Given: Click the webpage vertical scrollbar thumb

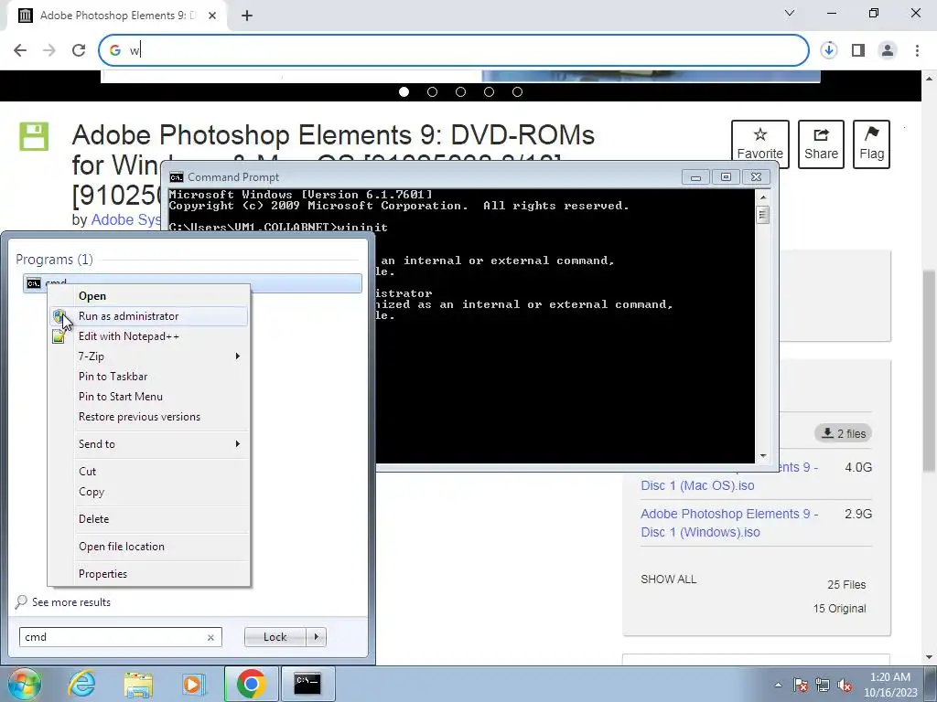Looking at the screenshot, I should (929, 370).
